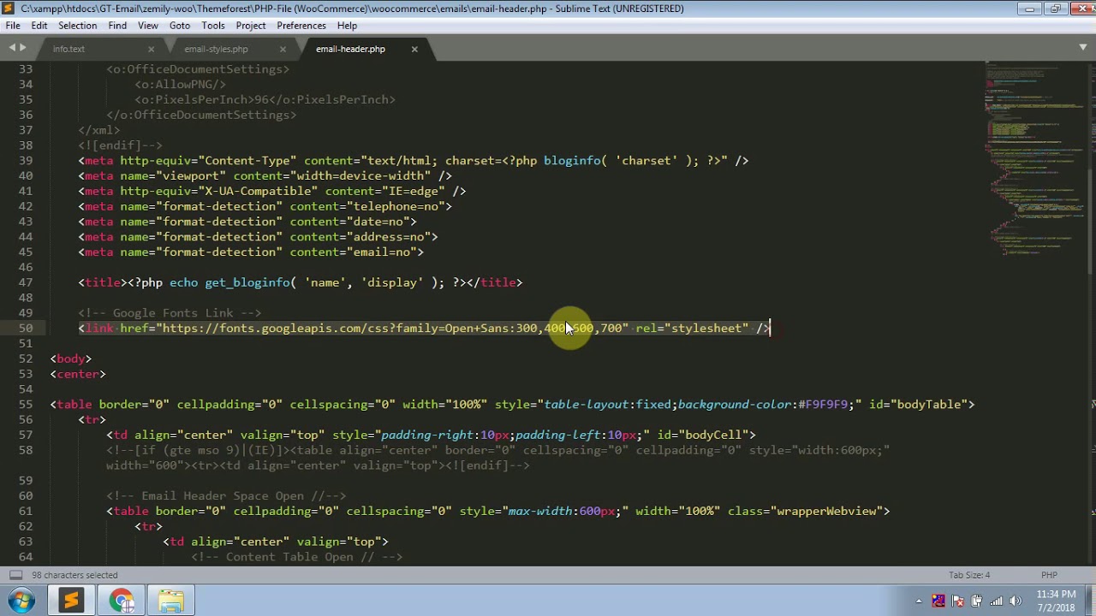The height and width of the screenshot is (616, 1096).
Task: Open the File menu
Action: click(13, 26)
